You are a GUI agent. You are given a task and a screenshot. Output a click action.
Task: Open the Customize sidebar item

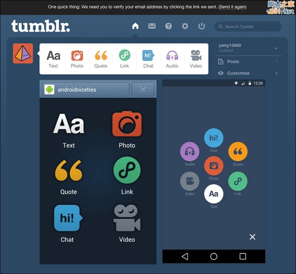click(x=248, y=73)
